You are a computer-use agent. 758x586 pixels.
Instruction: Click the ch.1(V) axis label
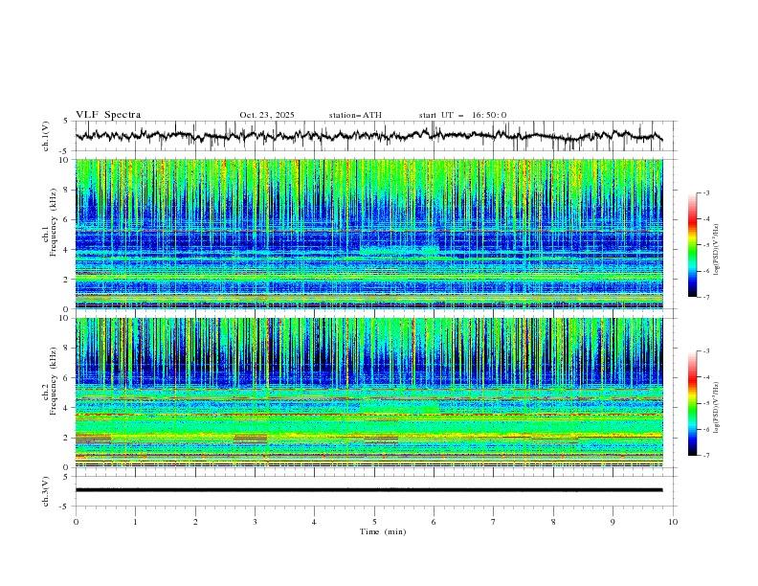(46, 136)
